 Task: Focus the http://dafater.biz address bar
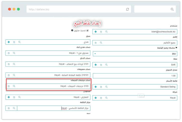(79, 9)
